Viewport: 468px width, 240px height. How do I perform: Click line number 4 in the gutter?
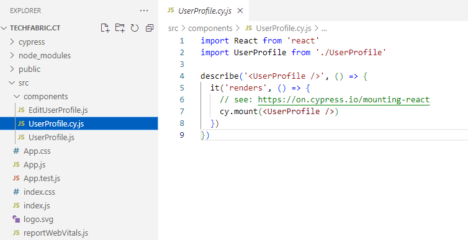click(182, 76)
